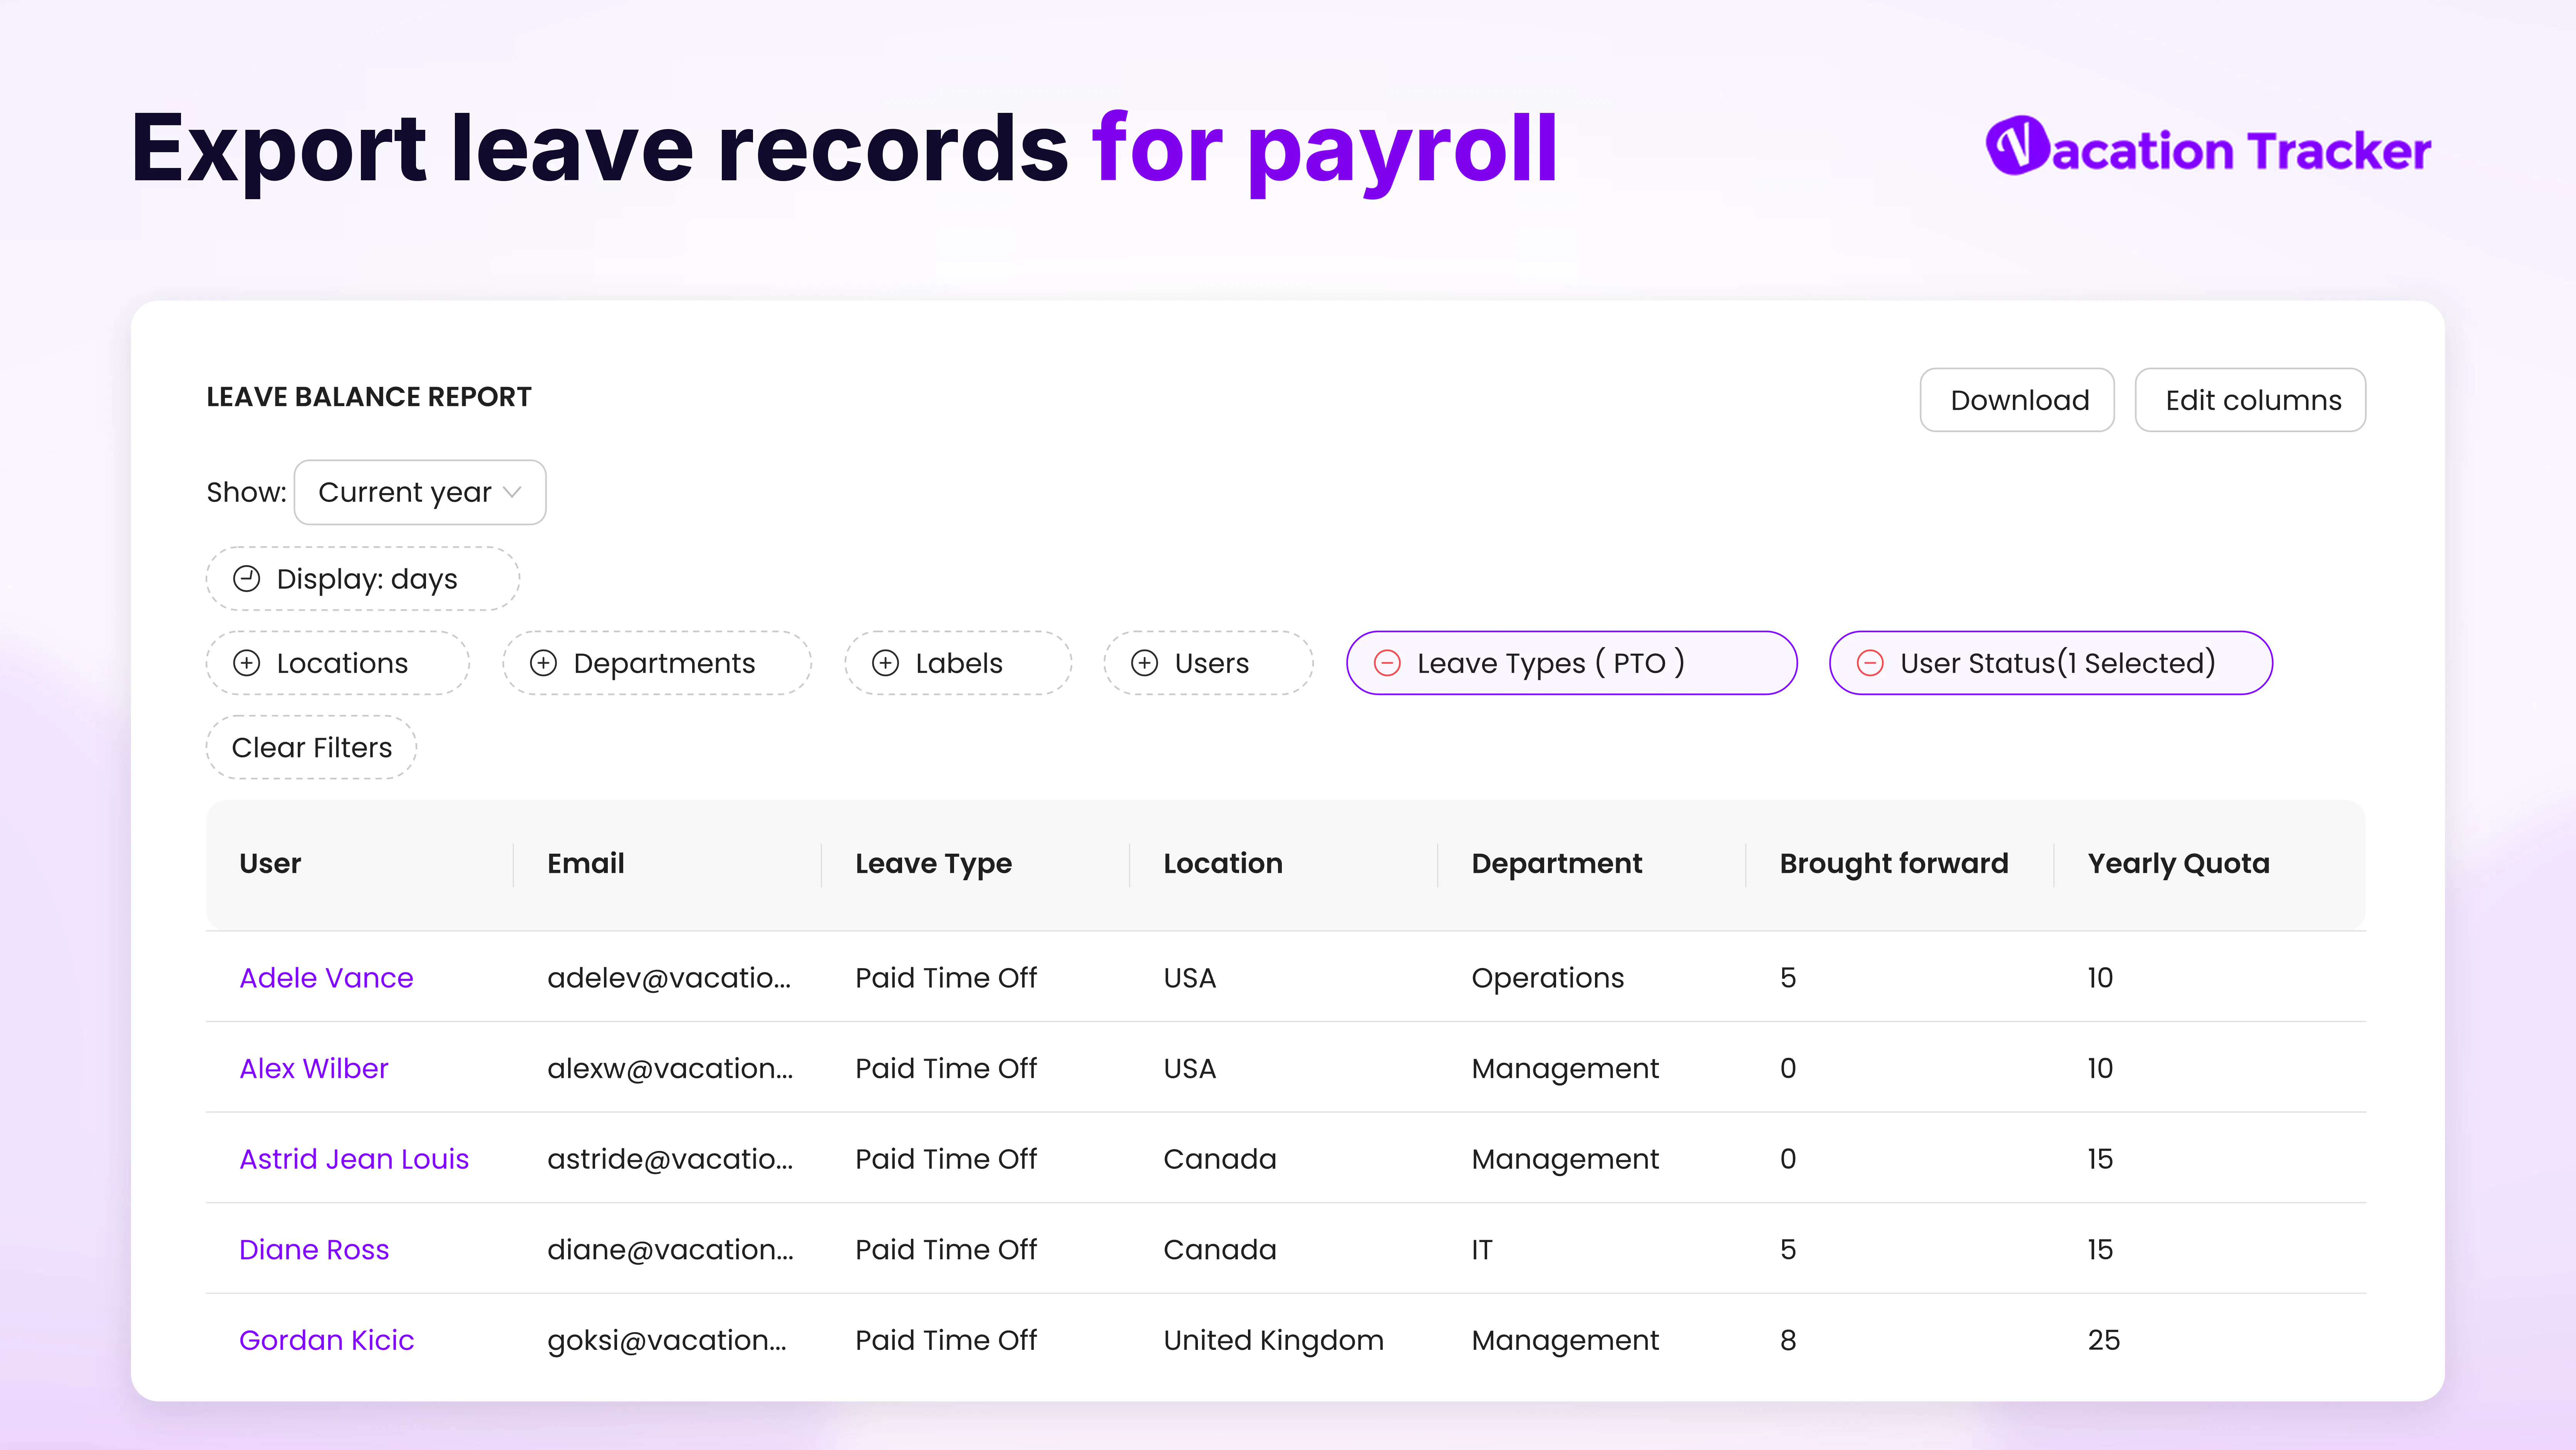Viewport: 2576px width, 1450px height.
Task: Open the Departments filter
Action: tap(657, 663)
